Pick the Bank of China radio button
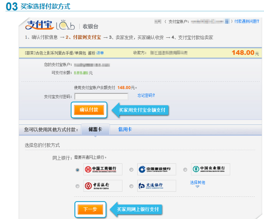The image size is (264, 219). pos(78,186)
